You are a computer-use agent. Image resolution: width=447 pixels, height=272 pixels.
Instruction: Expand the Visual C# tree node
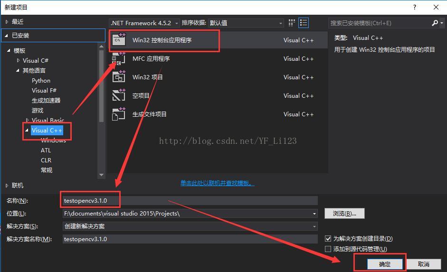coord(18,60)
